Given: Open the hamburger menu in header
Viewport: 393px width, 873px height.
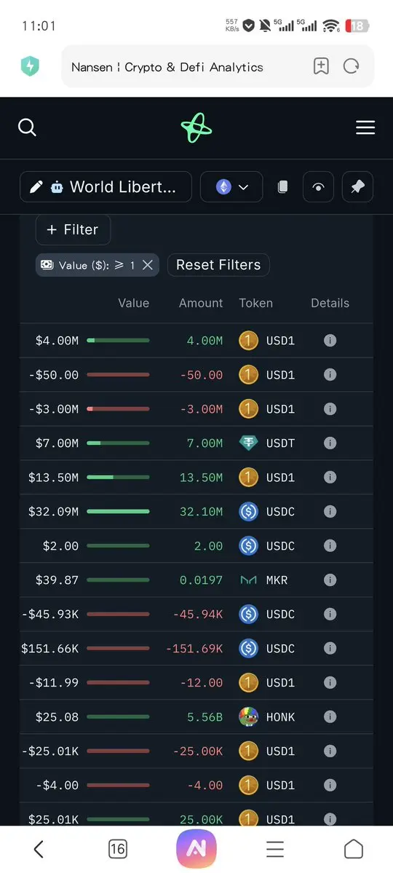Looking at the screenshot, I should (365, 128).
